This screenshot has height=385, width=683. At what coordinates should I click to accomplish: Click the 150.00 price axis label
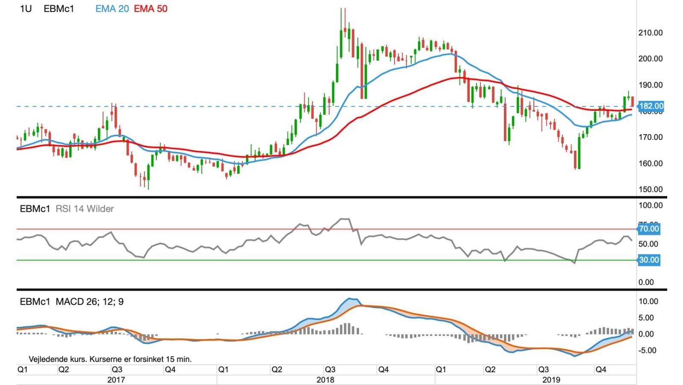coord(651,190)
